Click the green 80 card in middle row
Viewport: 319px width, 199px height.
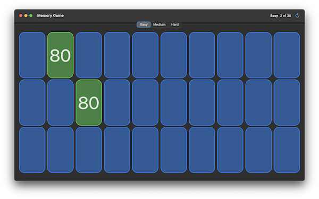[x=89, y=102]
